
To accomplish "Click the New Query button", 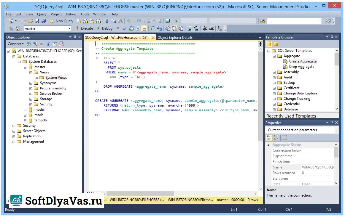I will tap(62, 21).
